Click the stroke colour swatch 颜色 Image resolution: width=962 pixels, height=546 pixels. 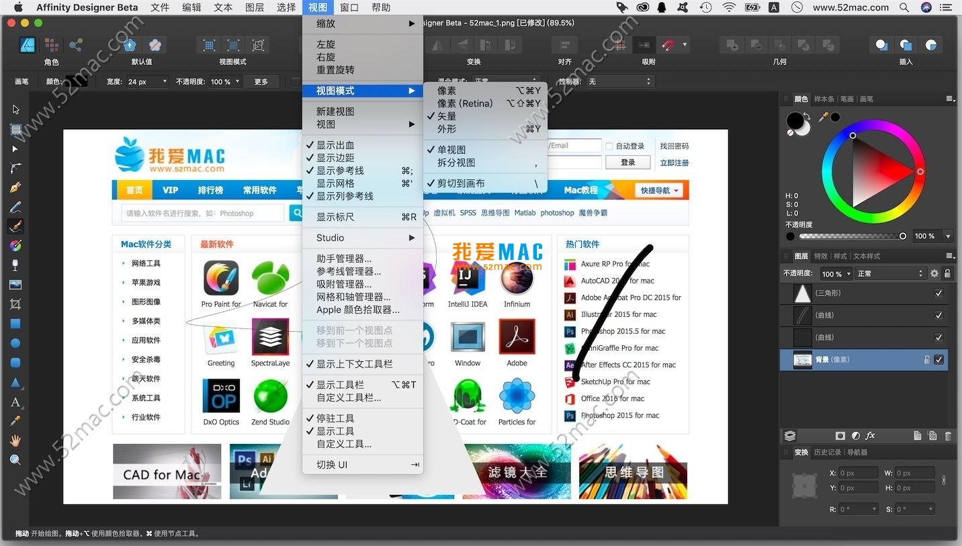76,81
